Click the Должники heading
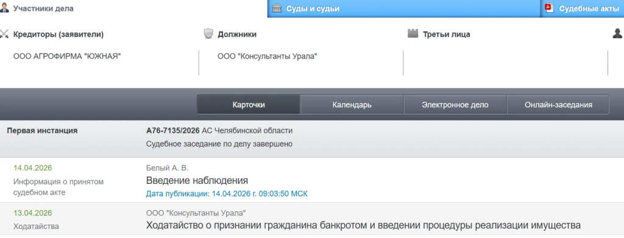The image size is (624, 238). click(x=237, y=35)
